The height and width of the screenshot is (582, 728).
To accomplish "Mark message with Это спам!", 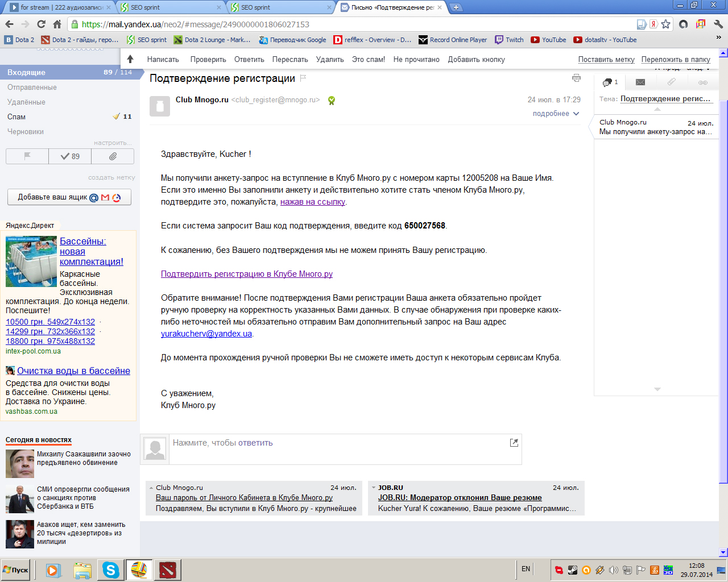I will tap(369, 59).
